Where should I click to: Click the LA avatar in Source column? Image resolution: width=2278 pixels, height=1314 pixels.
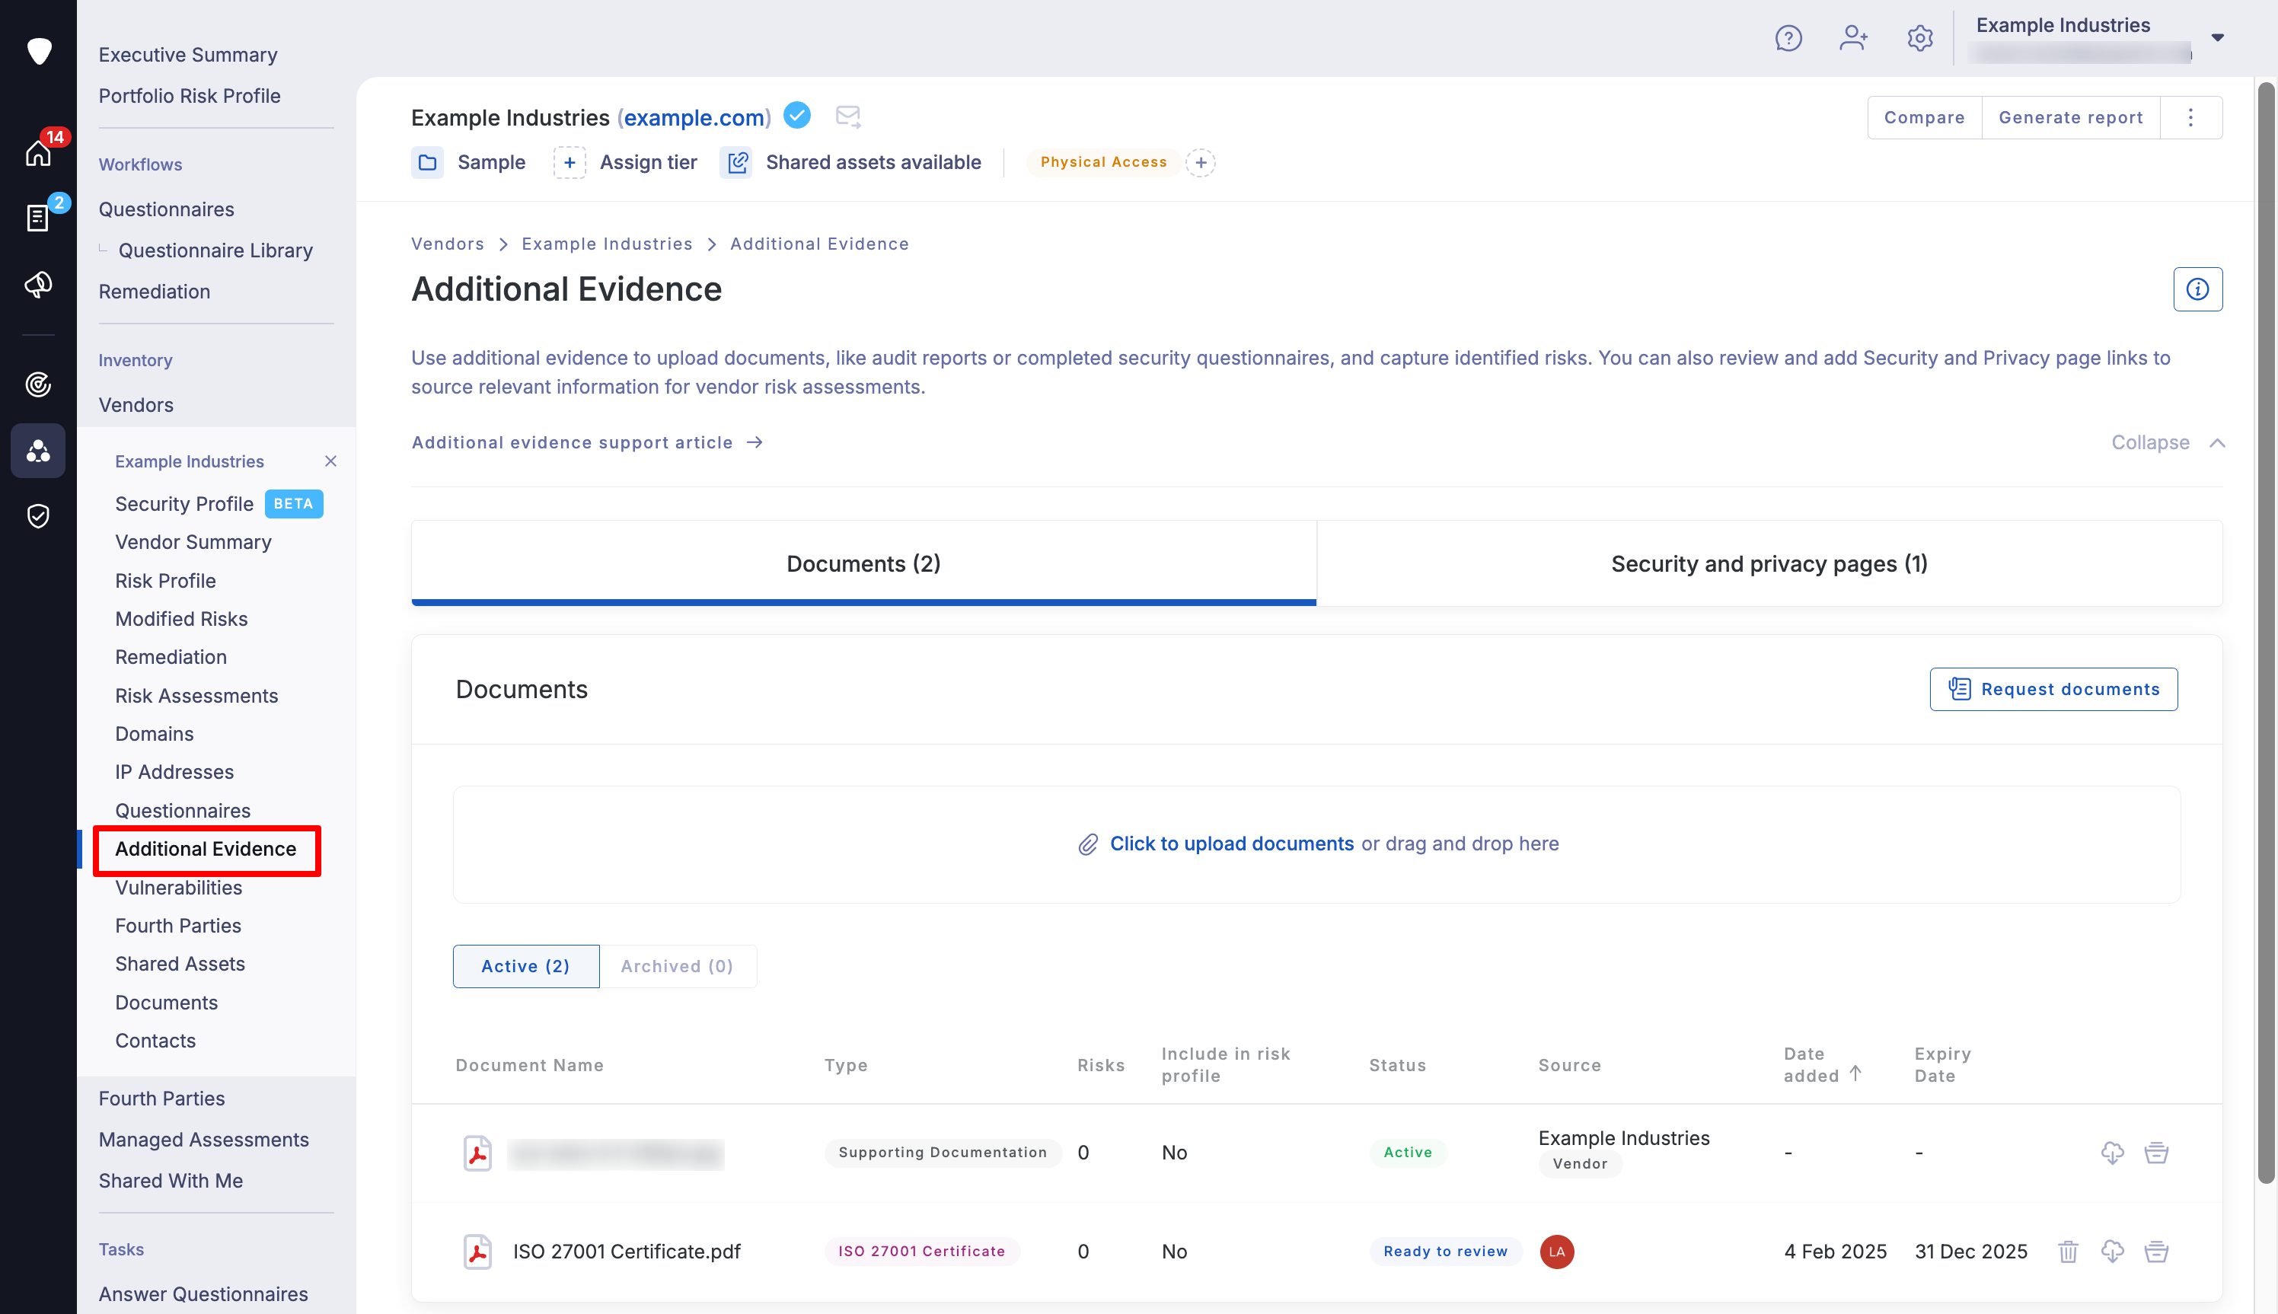pyautogui.click(x=1557, y=1252)
